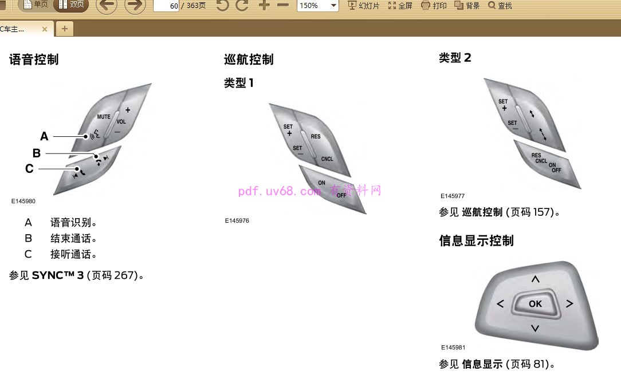
Task: Print the document (打印)
Action: 434,6
